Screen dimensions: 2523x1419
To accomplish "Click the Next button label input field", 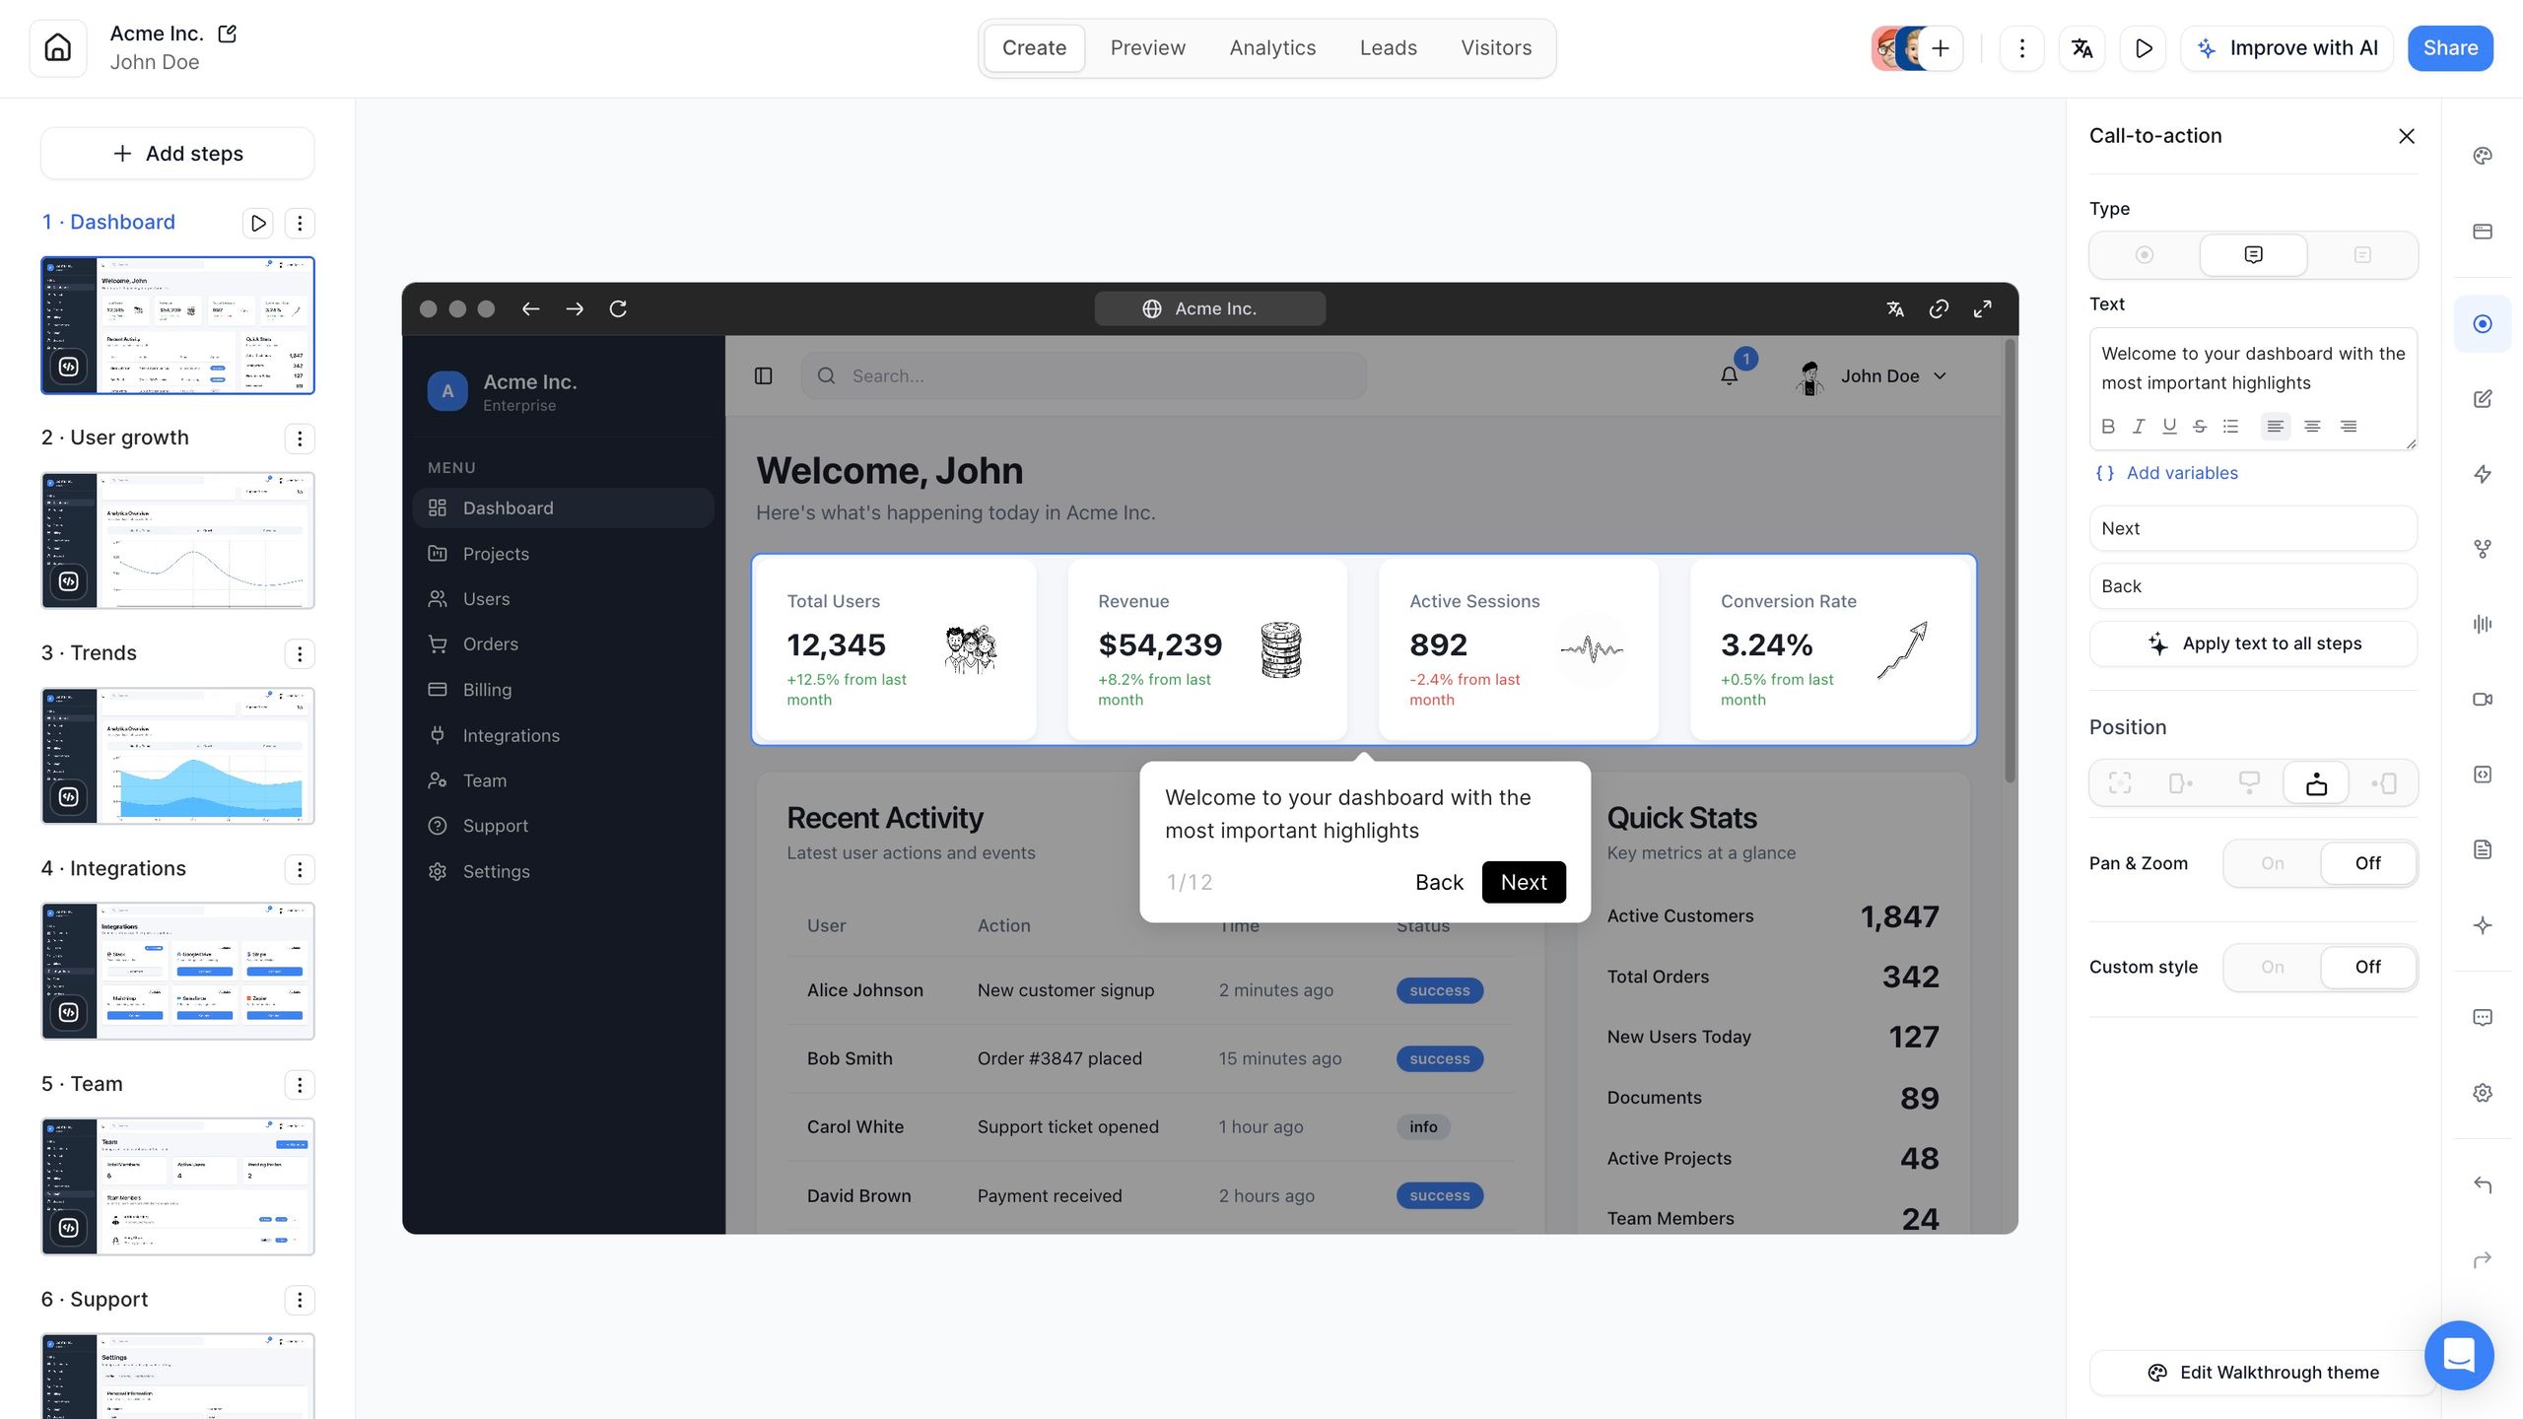I will tap(2253, 529).
